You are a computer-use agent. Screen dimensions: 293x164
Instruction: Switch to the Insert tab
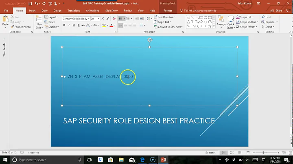coord(32,11)
